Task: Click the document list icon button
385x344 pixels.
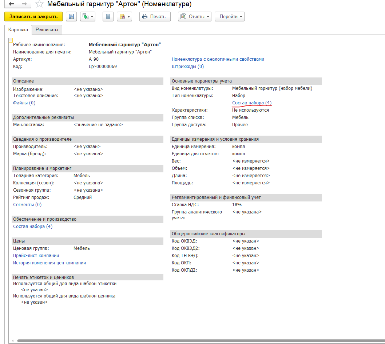Action: (x=108, y=16)
